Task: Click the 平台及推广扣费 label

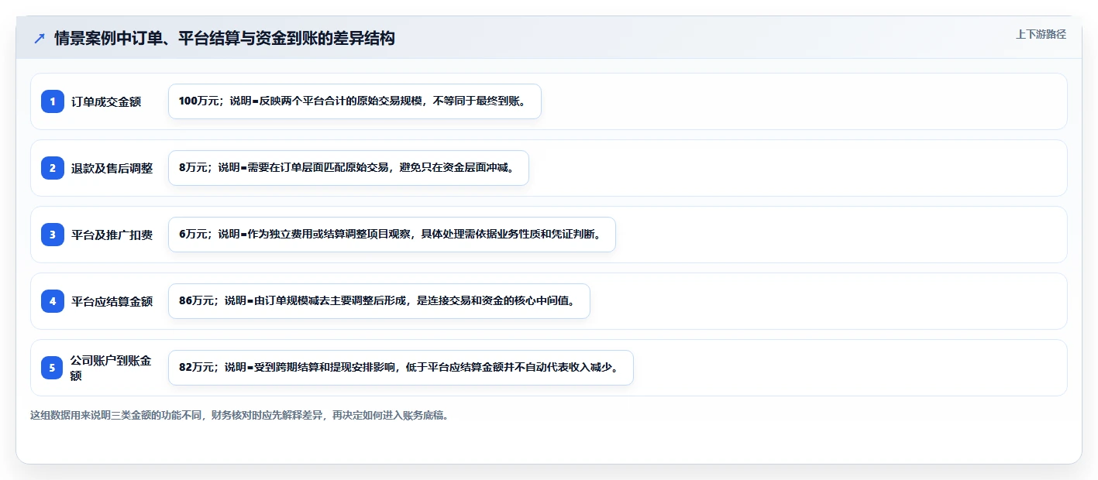Action: (x=112, y=235)
